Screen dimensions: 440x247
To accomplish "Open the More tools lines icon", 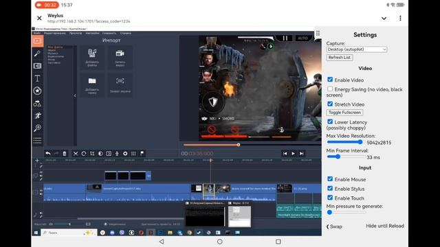I will 37,140.
